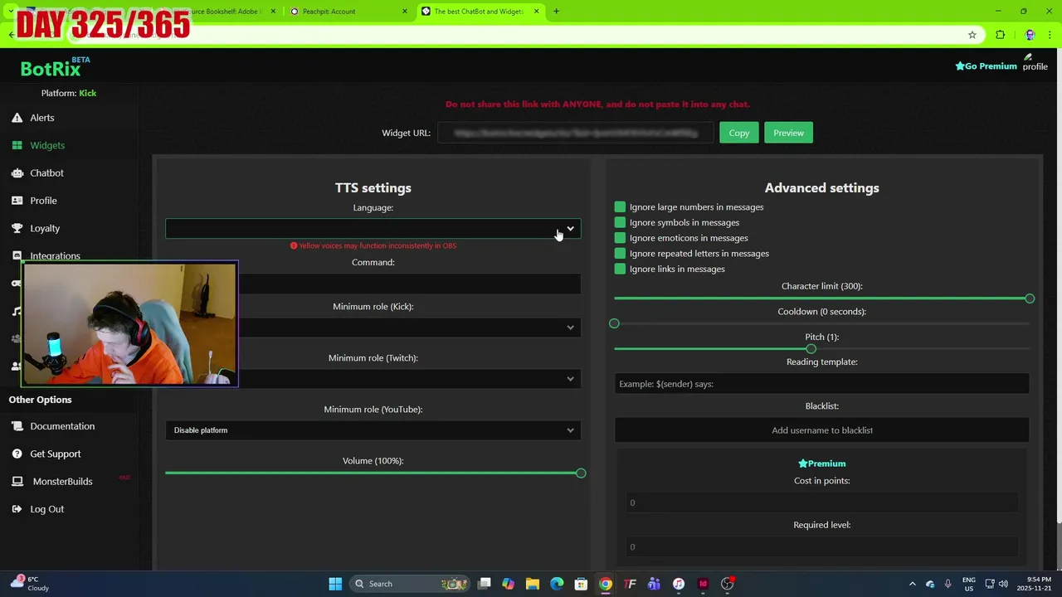The width and height of the screenshot is (1062, 597).
Task: Launch Copilot from the taskbar
Action: [x=509, y=584]
